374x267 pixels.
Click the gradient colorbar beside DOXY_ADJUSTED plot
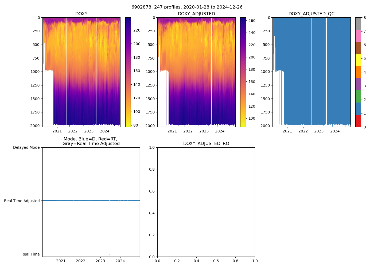click(243, 72)
